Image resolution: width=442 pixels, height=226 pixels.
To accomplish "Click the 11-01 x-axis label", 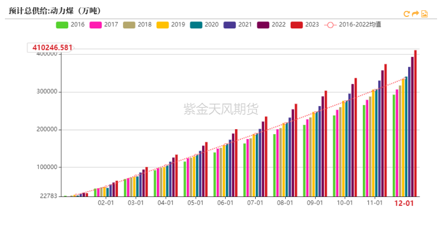I will coord(375,203).
